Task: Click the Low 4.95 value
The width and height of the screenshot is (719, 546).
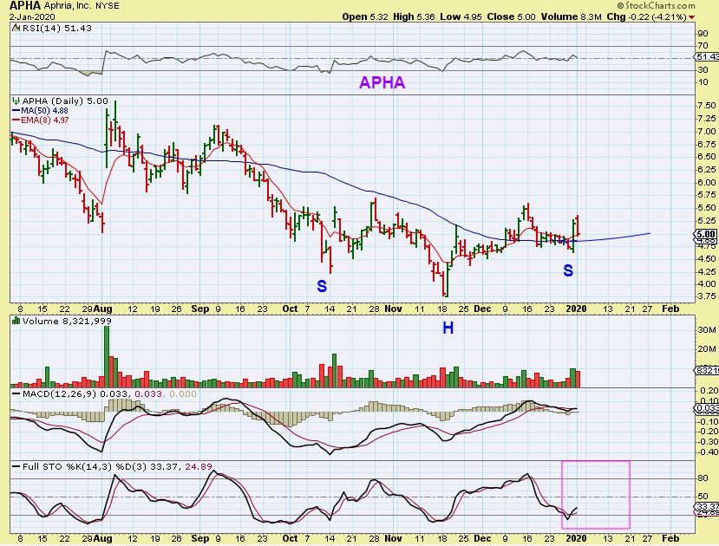Action: (x=461, y=17)
